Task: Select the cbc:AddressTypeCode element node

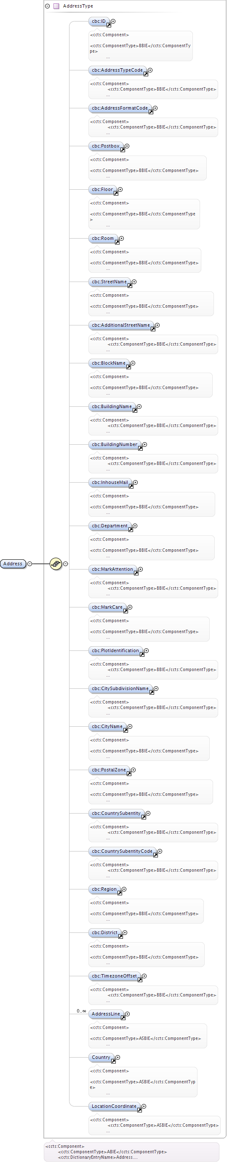Action: (x=118, y=70)
